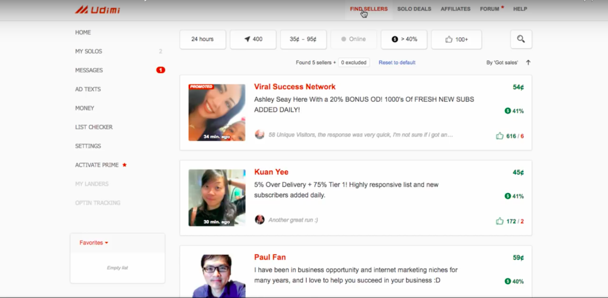
Task: Open Find Sellers in top navigation
Action: coord(369,9)
